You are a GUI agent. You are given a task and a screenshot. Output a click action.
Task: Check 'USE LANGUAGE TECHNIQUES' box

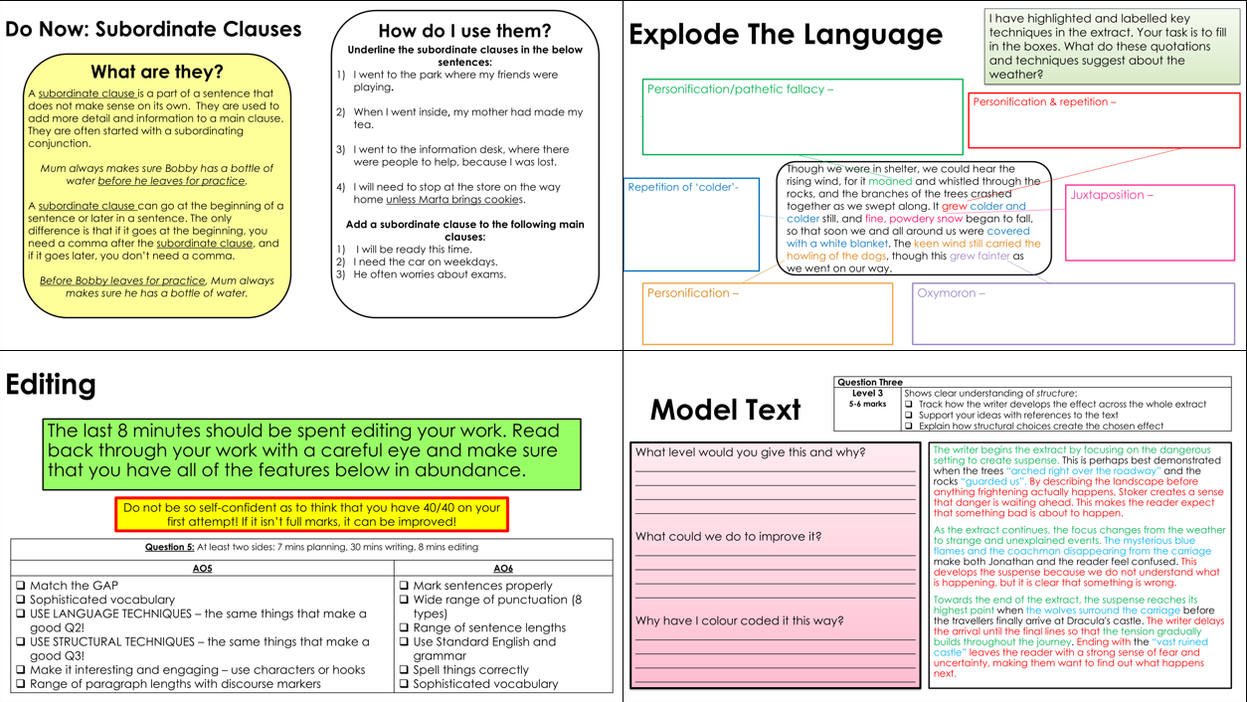21,614
